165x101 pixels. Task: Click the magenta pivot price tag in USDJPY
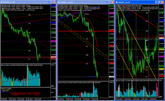pos(161,56)
